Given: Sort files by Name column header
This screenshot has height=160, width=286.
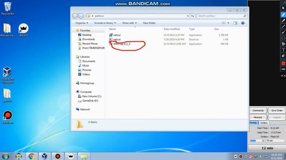Looking at the screenshot, I should [x=112, y=29].
